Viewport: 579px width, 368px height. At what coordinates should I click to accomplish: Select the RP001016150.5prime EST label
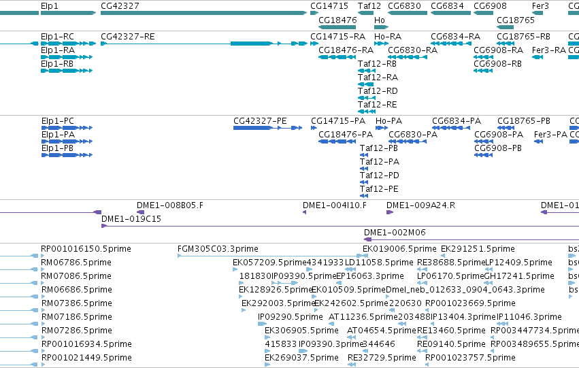(x=86, y=249)
